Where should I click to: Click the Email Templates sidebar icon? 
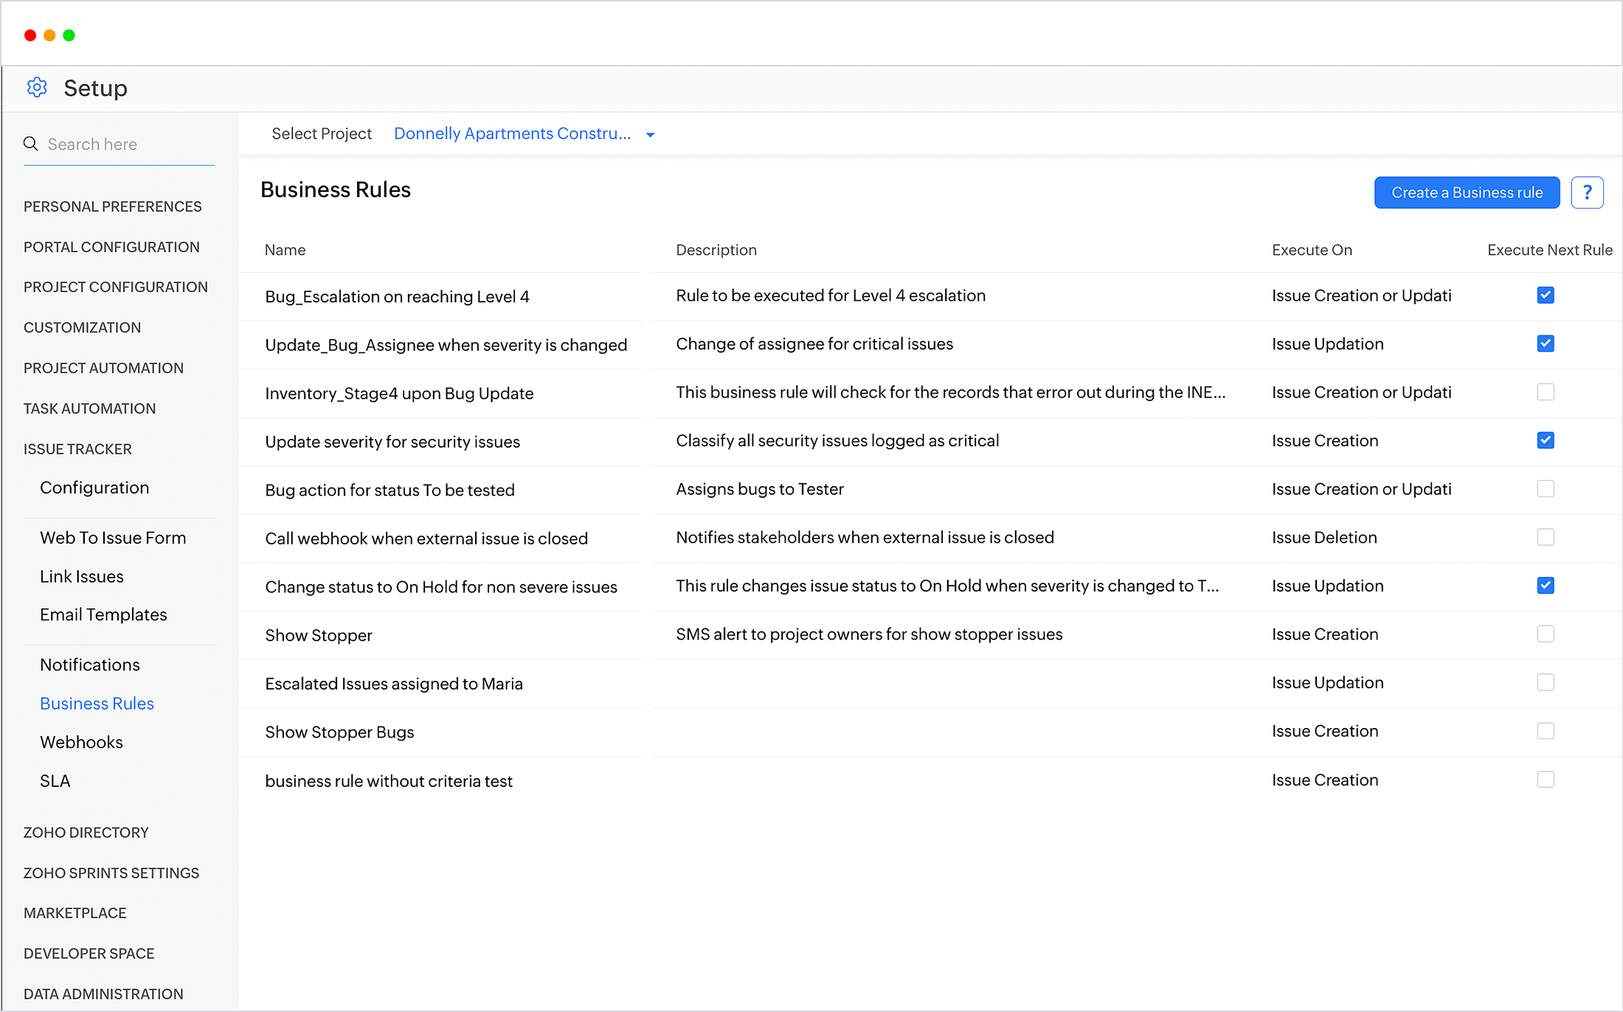(103, 613)
